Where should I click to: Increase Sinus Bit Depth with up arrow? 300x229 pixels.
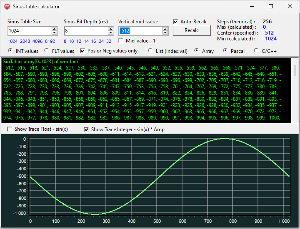[110, 29]
